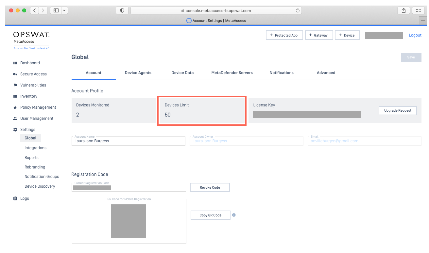This screenshot has width=429, height=253.
Task: Click the Account Settings | MetaAccess tab title
Action: click(x=219, y=21)
